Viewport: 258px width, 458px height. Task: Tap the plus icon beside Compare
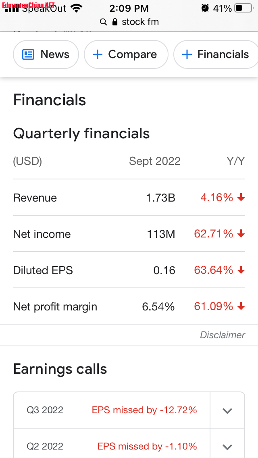pos(98,54)
